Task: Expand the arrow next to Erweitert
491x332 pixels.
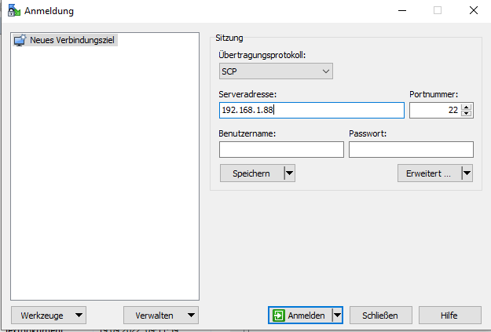Action: [467, 173]
